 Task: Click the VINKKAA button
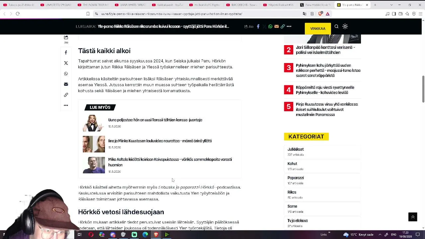coord(318,29)
